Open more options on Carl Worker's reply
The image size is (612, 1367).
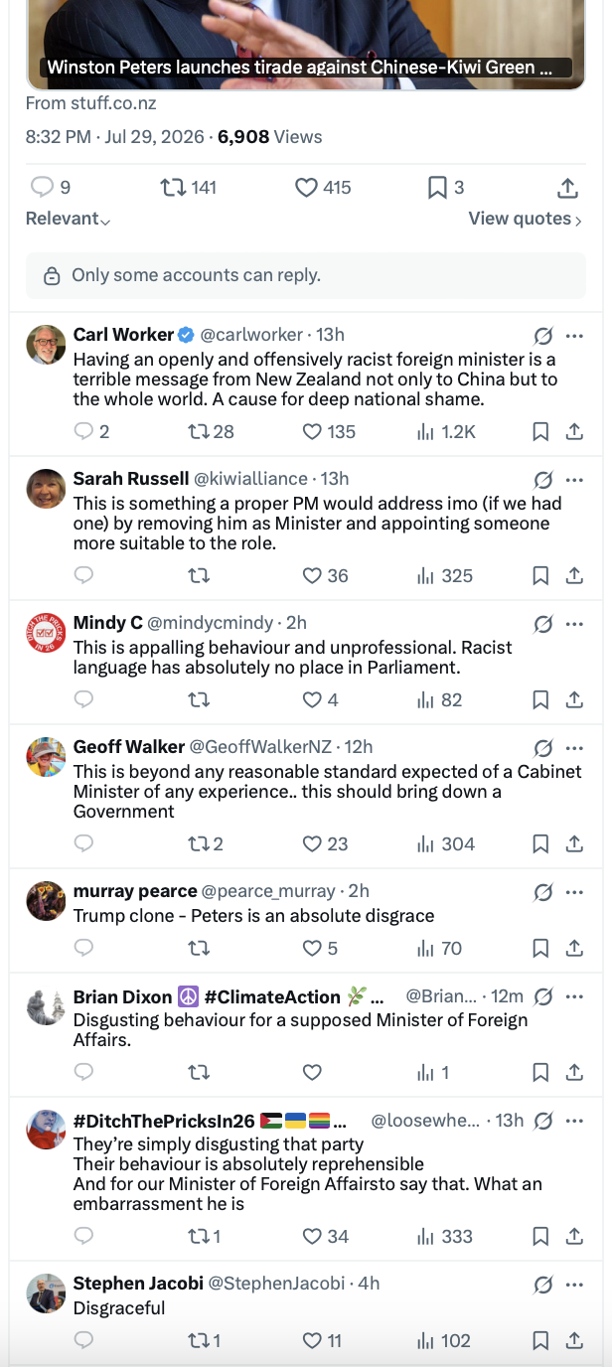coord(574,335)
